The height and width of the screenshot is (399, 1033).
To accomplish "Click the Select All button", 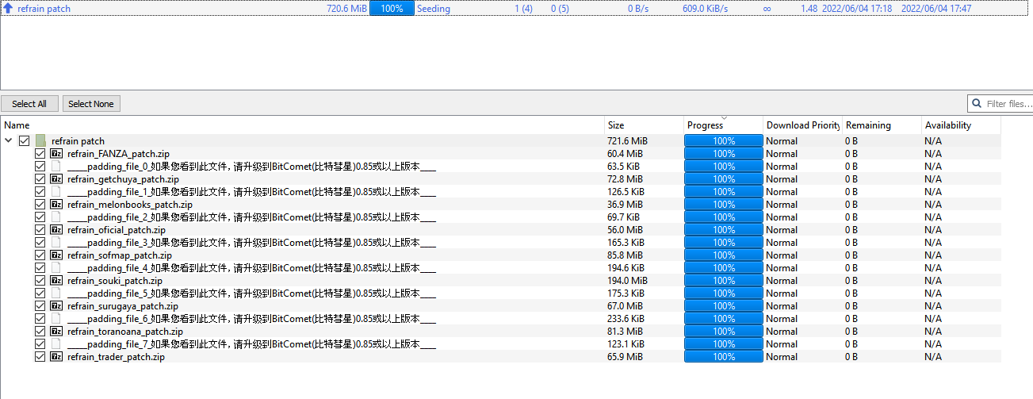I will click(x=29, y=104).
